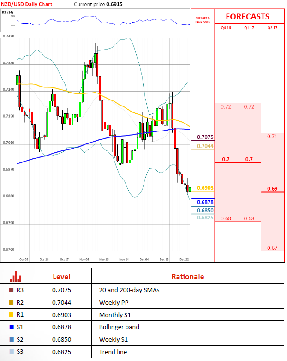Viewport: 287px width, 361px height.
Task: Click the Q1 17 median forecast 0.7
Action: 249,159
